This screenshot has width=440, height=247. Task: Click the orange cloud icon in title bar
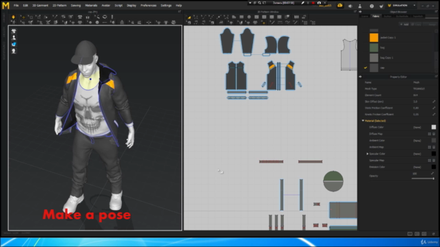click(x=340, y=5)
